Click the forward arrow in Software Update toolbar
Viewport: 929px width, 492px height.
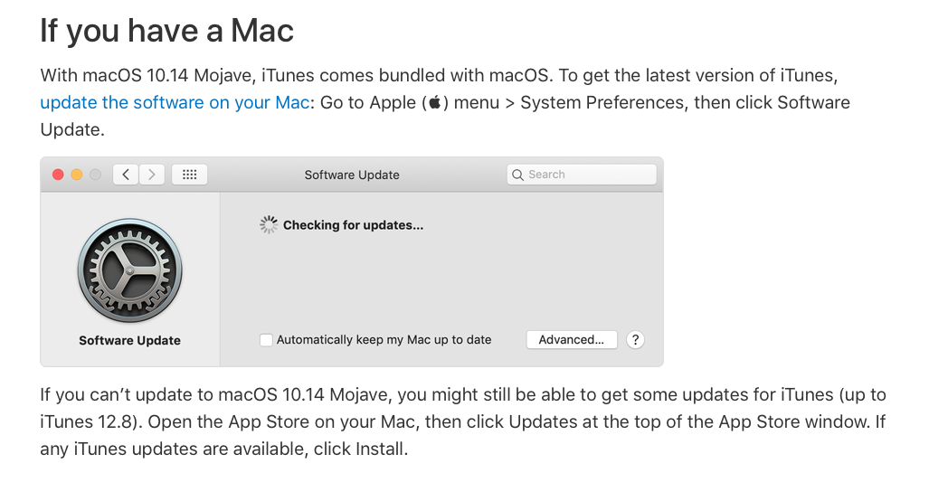pyautogui.click(x=152, y=175)
